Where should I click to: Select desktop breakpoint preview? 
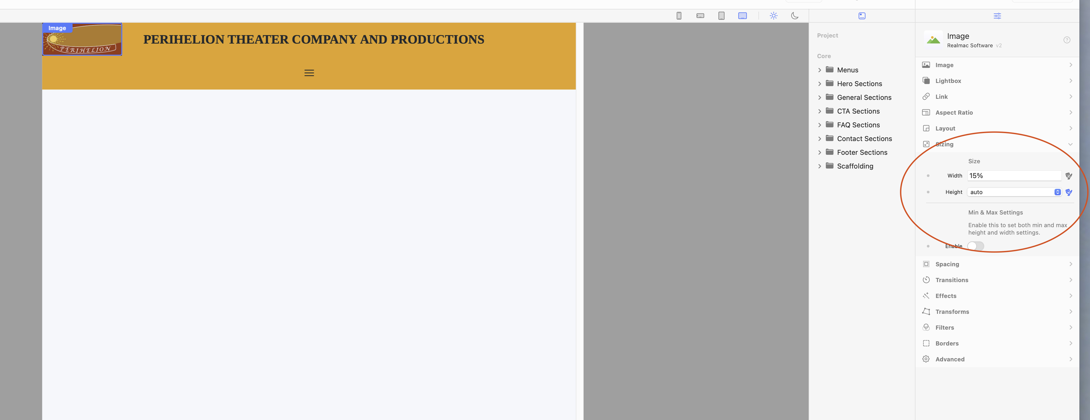pos(743,16)
